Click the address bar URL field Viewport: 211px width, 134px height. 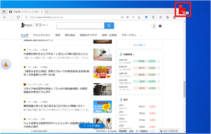tap(46, 17)
